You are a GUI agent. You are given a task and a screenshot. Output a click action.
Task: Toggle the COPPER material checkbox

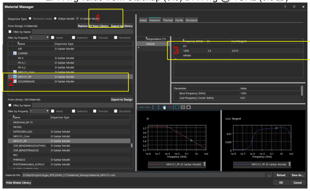15,53
